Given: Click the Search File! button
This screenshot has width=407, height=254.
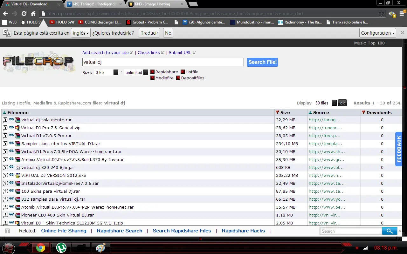Looking at the screenshot, I should click(262, 62).
